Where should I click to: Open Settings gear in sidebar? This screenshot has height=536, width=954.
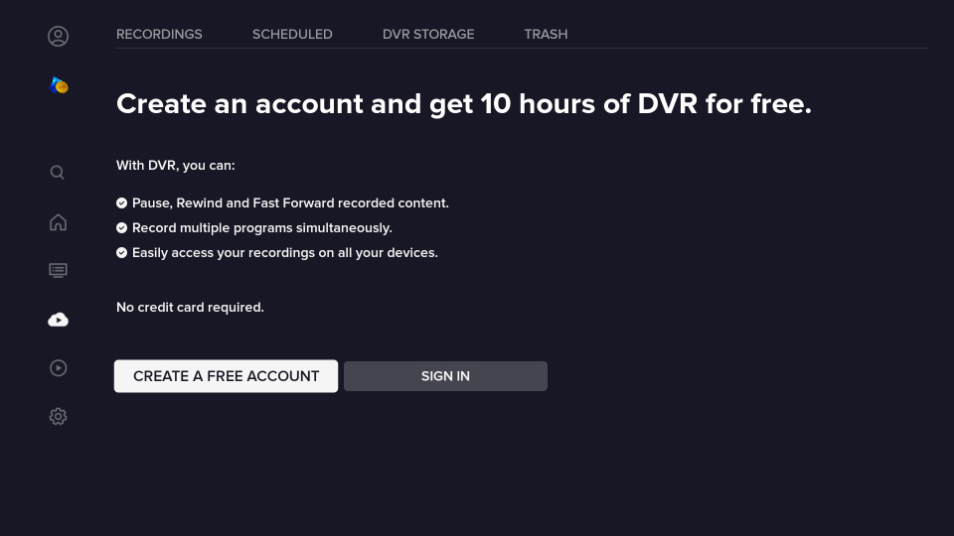pyautogui.click(x=58, y=417)
